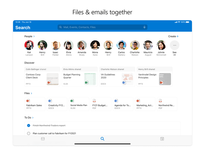Open FY21 Budget... PDF file
This screenshot has width=205, height=154.
pos(101,104)
